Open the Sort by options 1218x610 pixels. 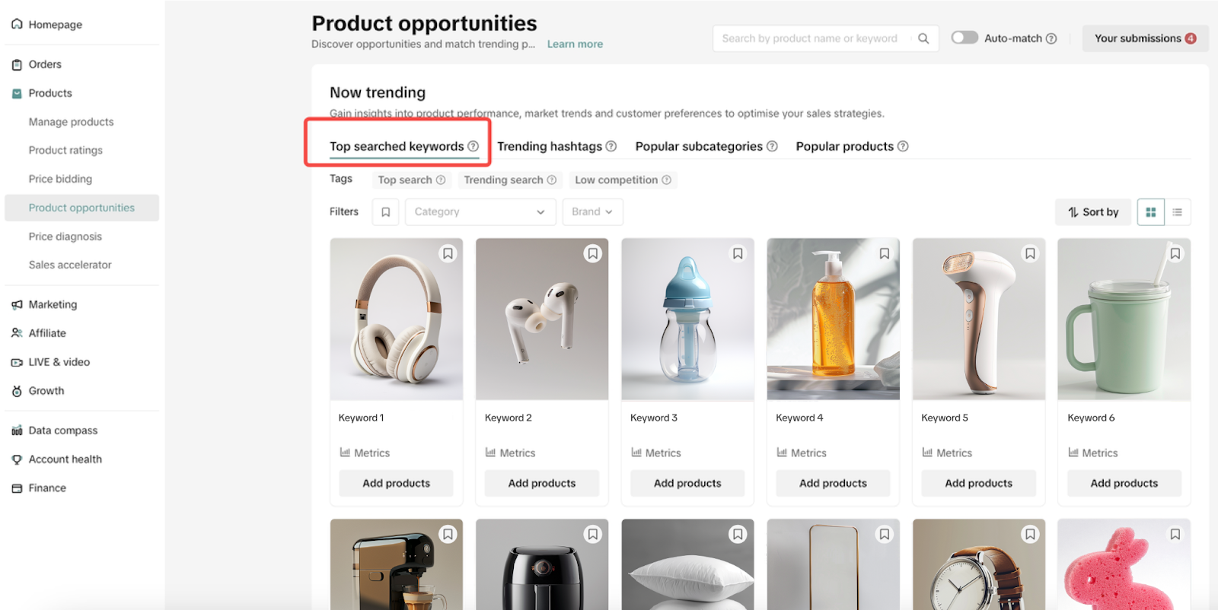pos(1092,211)
